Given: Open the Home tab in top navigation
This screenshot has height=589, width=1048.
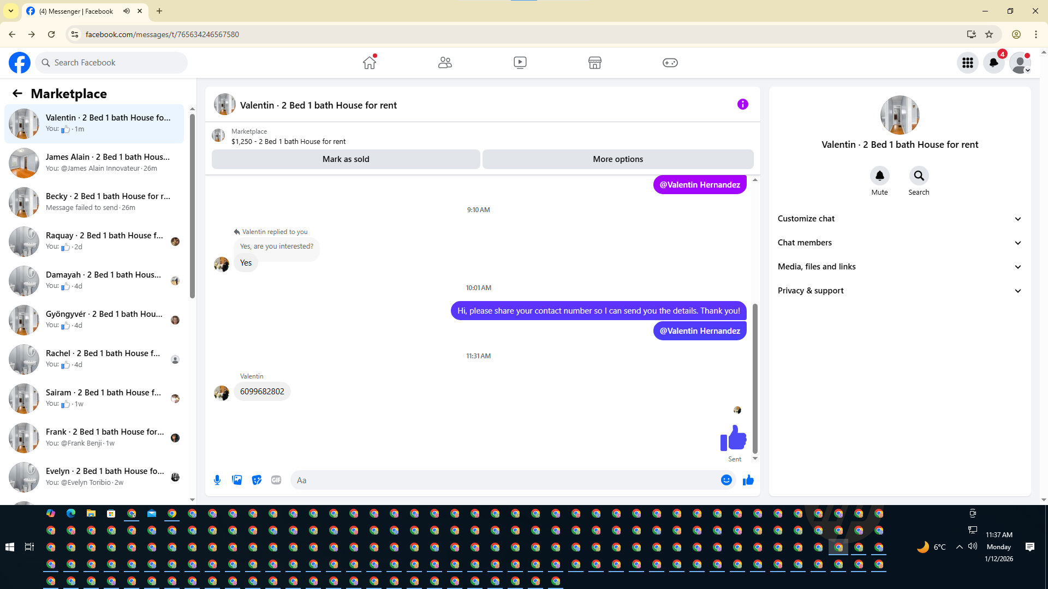Looking at the screenshot, I should pyautogui.click(x=370, y=63).
